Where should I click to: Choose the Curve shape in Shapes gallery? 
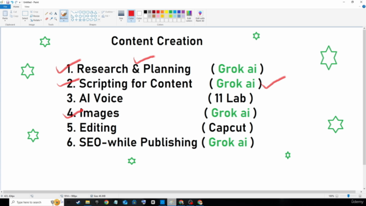point(76,12)
